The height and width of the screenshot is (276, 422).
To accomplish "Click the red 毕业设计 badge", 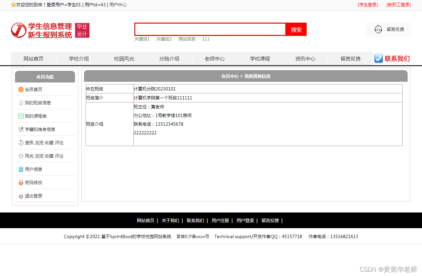I will click(82, 30).
